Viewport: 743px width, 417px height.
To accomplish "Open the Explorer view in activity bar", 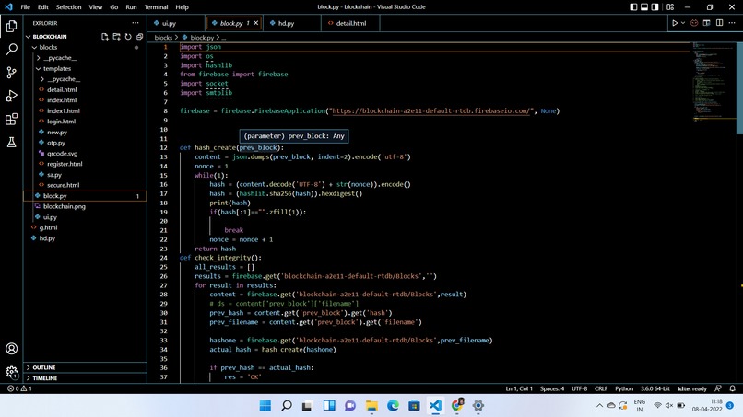I will click(11, 26).
